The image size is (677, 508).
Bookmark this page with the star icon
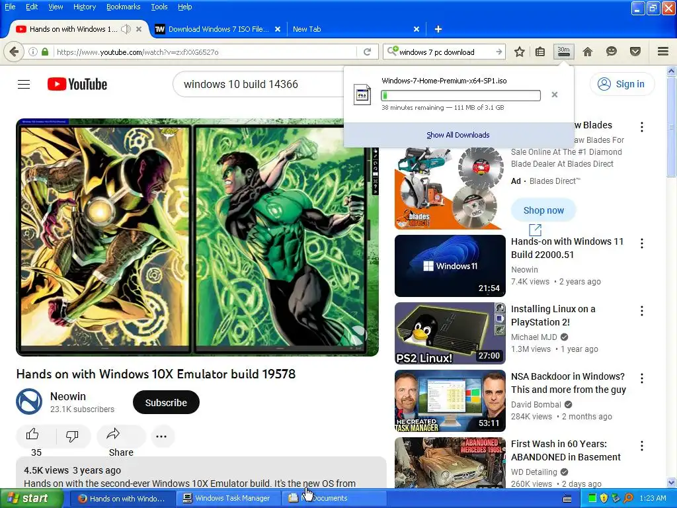pos(520,52)
